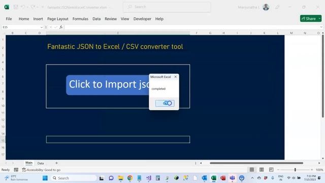Screen dimensions: 325x183
Task: Click the Redo icon in the quick access toolbar
Action: point(32,7)
